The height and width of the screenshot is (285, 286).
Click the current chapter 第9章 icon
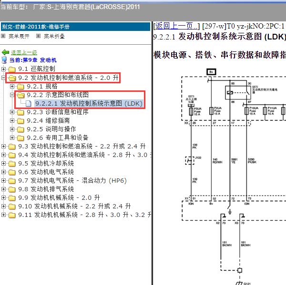4,60
